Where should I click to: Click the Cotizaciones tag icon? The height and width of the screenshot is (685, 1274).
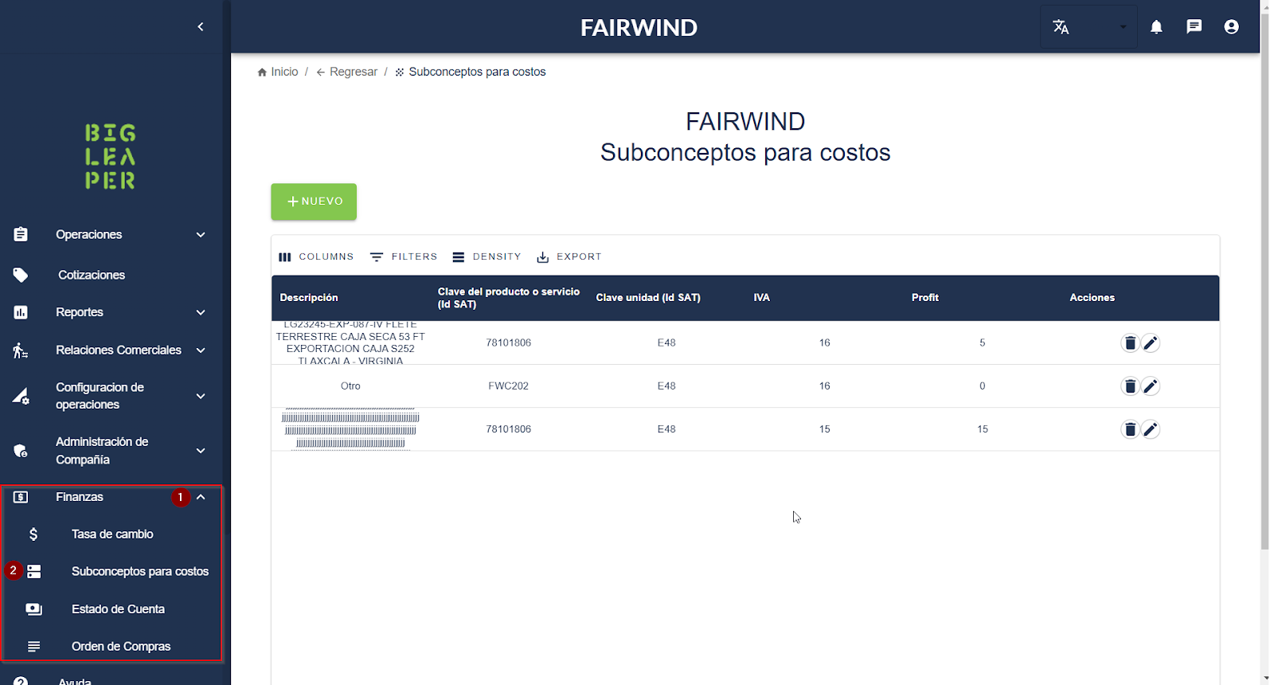(21, 275)
